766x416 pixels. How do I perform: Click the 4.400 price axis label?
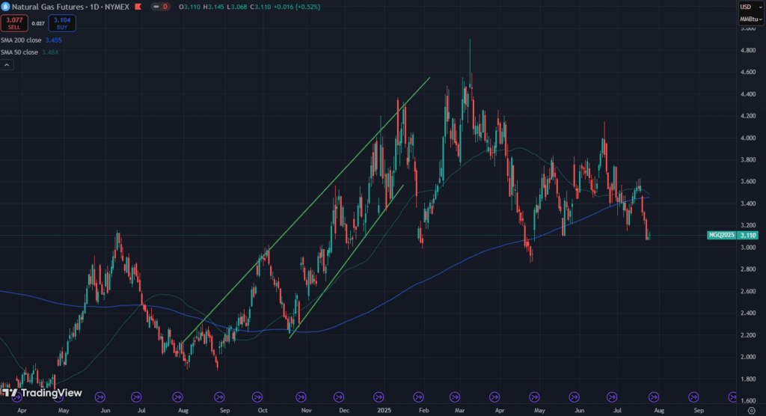point(748,94)
